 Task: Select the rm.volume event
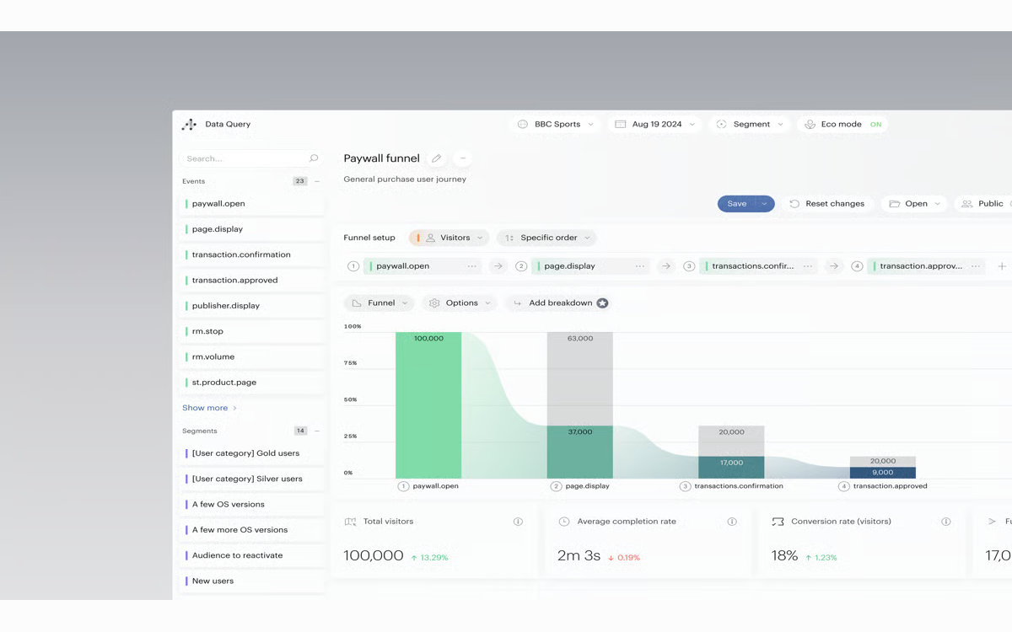252,357
